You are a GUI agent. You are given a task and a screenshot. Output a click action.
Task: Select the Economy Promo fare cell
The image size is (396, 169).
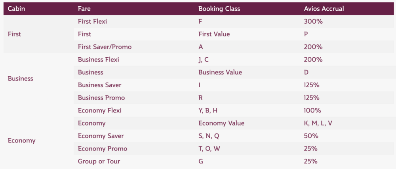click(x=102, y=148)
